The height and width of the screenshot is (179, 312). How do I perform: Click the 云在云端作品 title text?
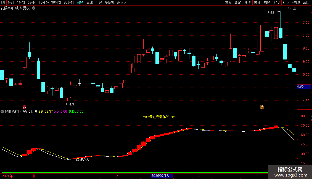(x=159, y=117)
